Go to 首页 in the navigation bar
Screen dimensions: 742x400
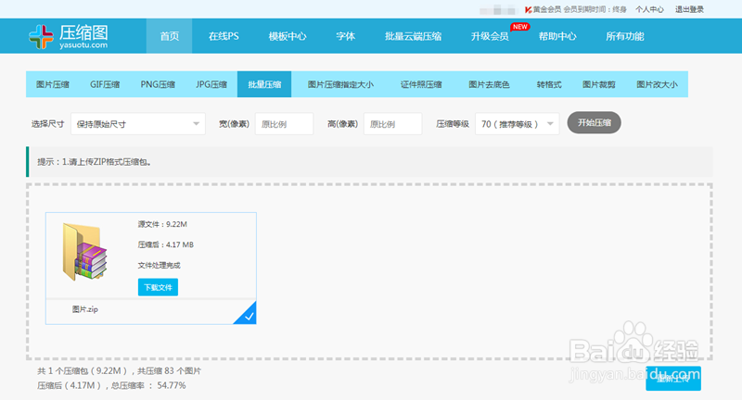170,36
